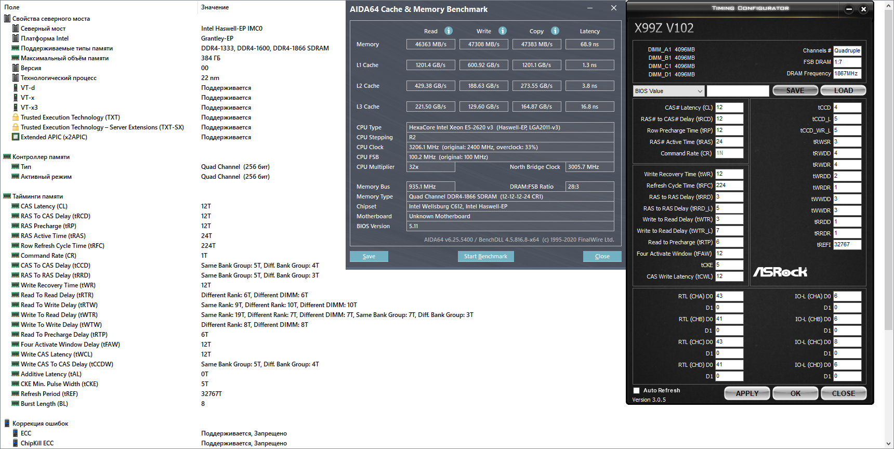Image resolution: width=894 pixels, height=449 pixels.
Task: Click the Максимальный объём памяти row icon
Action: coord(16,58)
